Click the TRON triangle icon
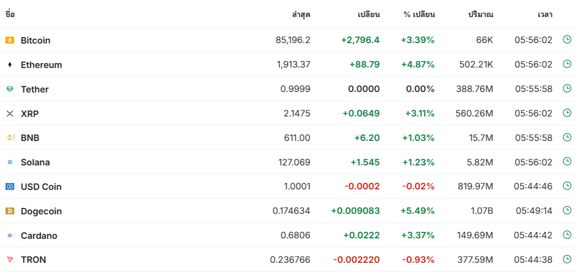581x278 pixels. coord(10,260)
